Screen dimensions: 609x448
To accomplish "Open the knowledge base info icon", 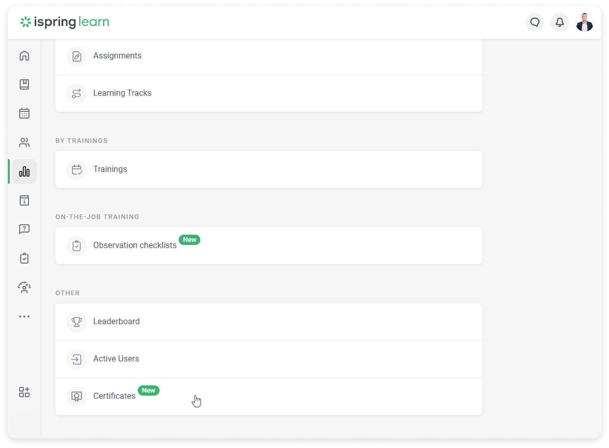I will click(x=24, y=201).
